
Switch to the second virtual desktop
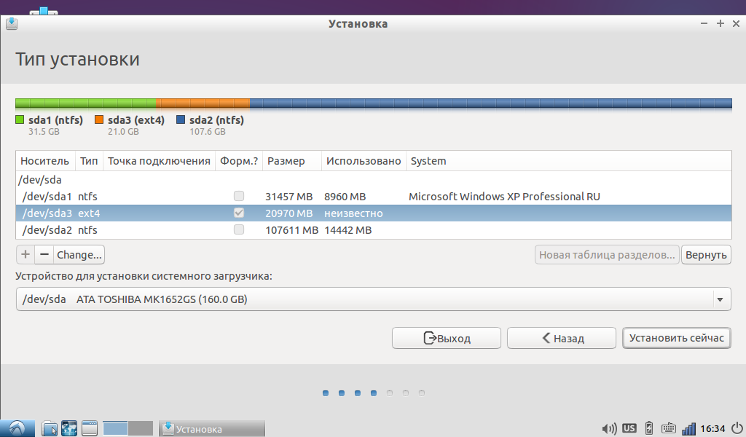[x=141, y=428]
